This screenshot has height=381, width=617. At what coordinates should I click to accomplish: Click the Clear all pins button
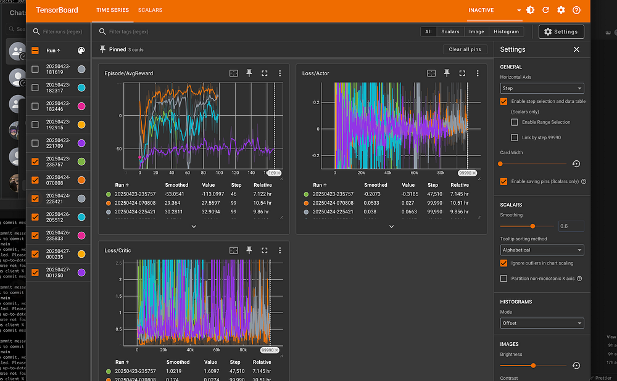pos(465,49)
